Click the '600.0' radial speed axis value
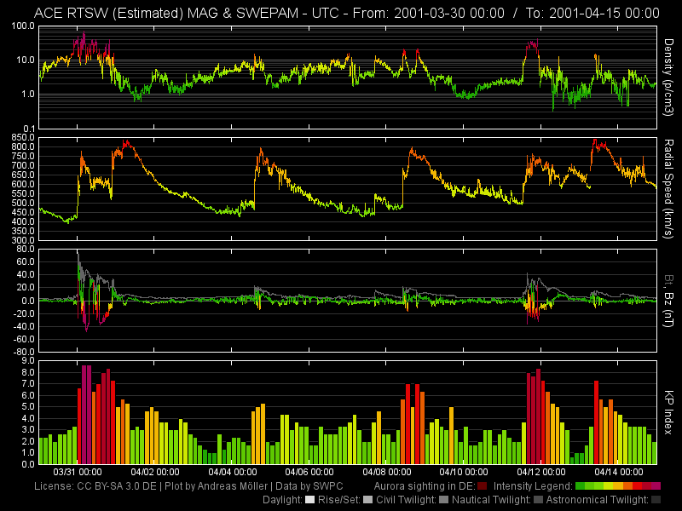This screenshot has height=511, width=682. (23, 184)
